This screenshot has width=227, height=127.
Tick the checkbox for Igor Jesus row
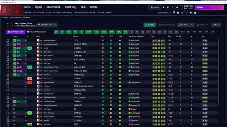[x=8, y=125]
